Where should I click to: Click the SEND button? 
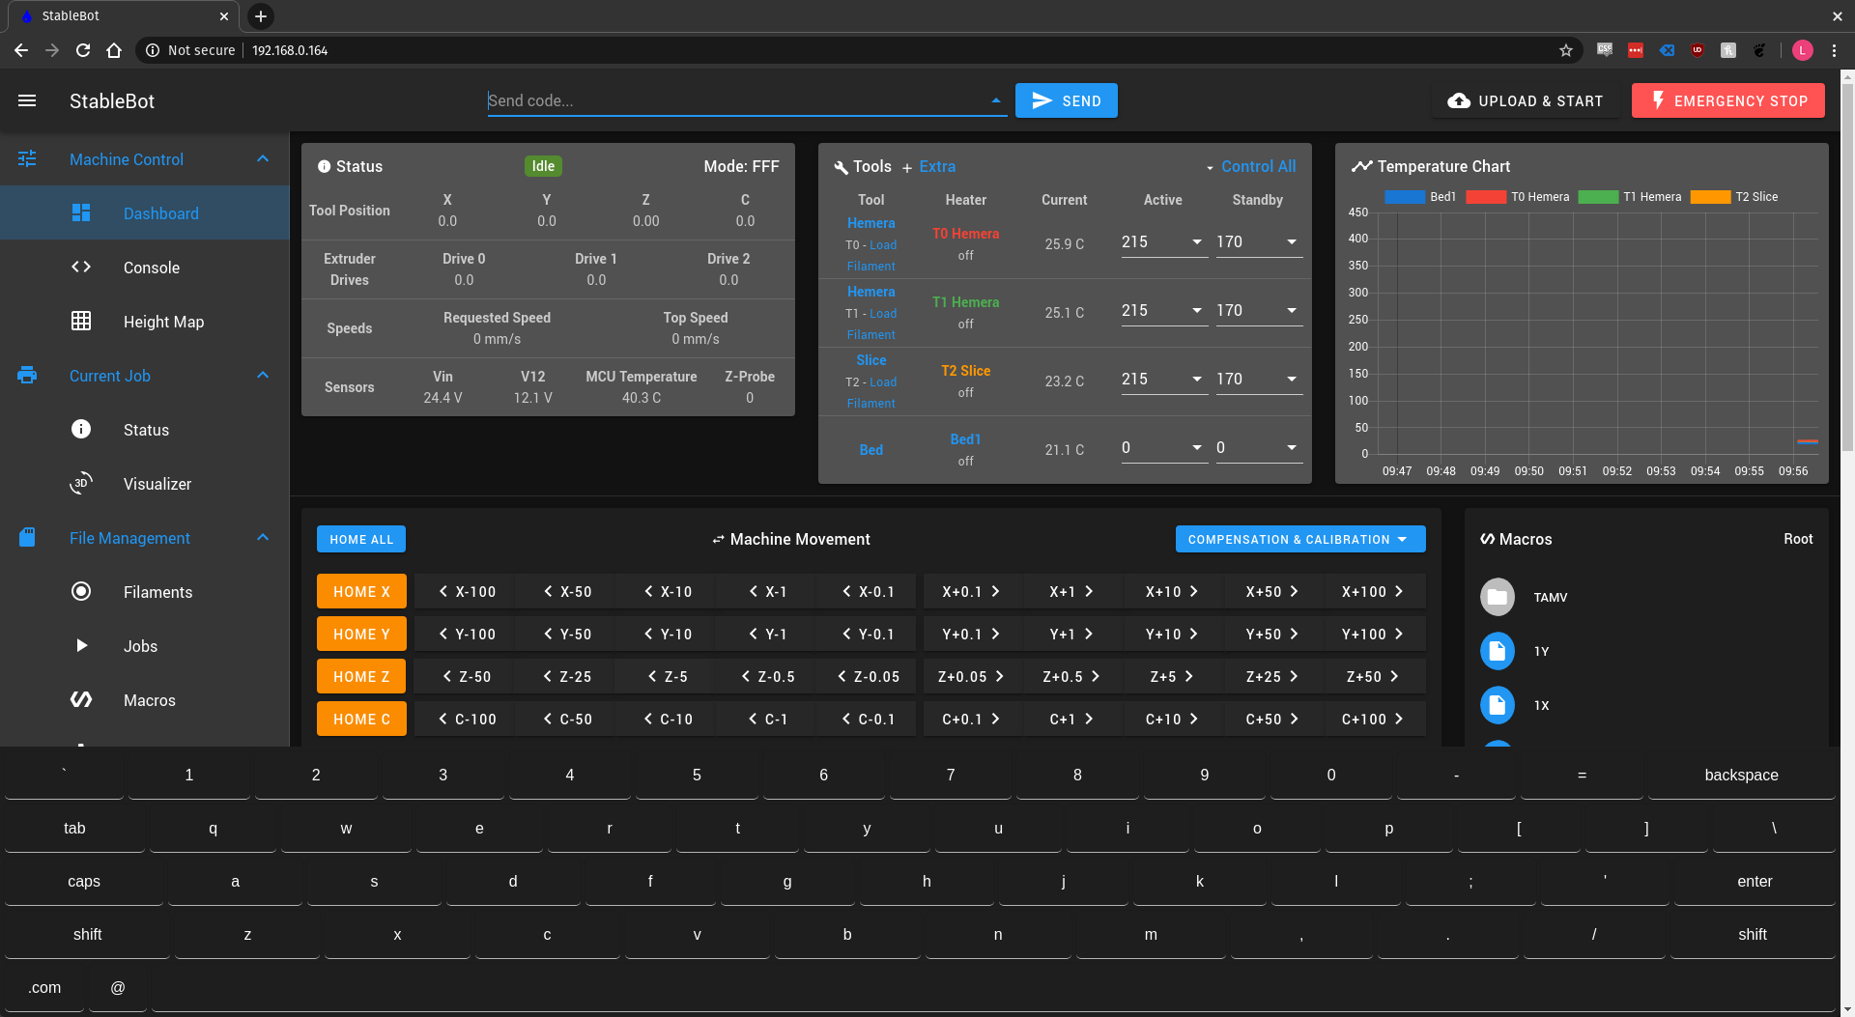click(x=1067, y=100)
